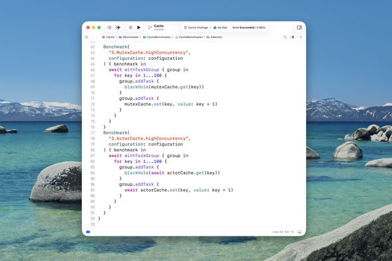392x261 pixels.
Task: Click "for key in 1...100" on line 82
Action: pos(138,161)
